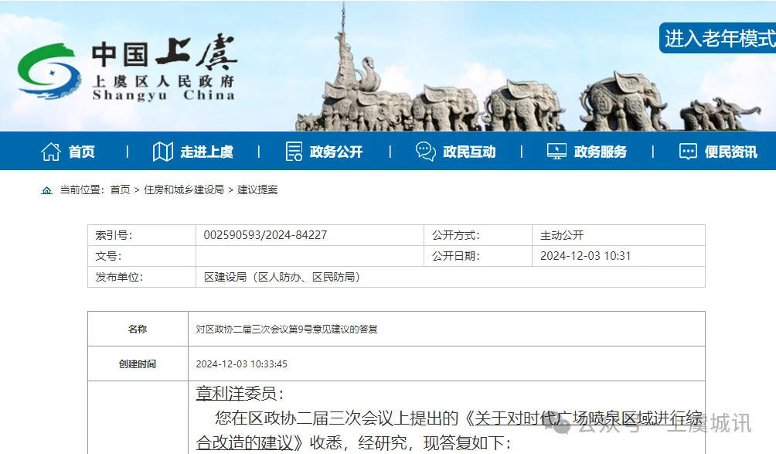Open 建议提案 breadcrumb link
776x454 pixels.
257,189
